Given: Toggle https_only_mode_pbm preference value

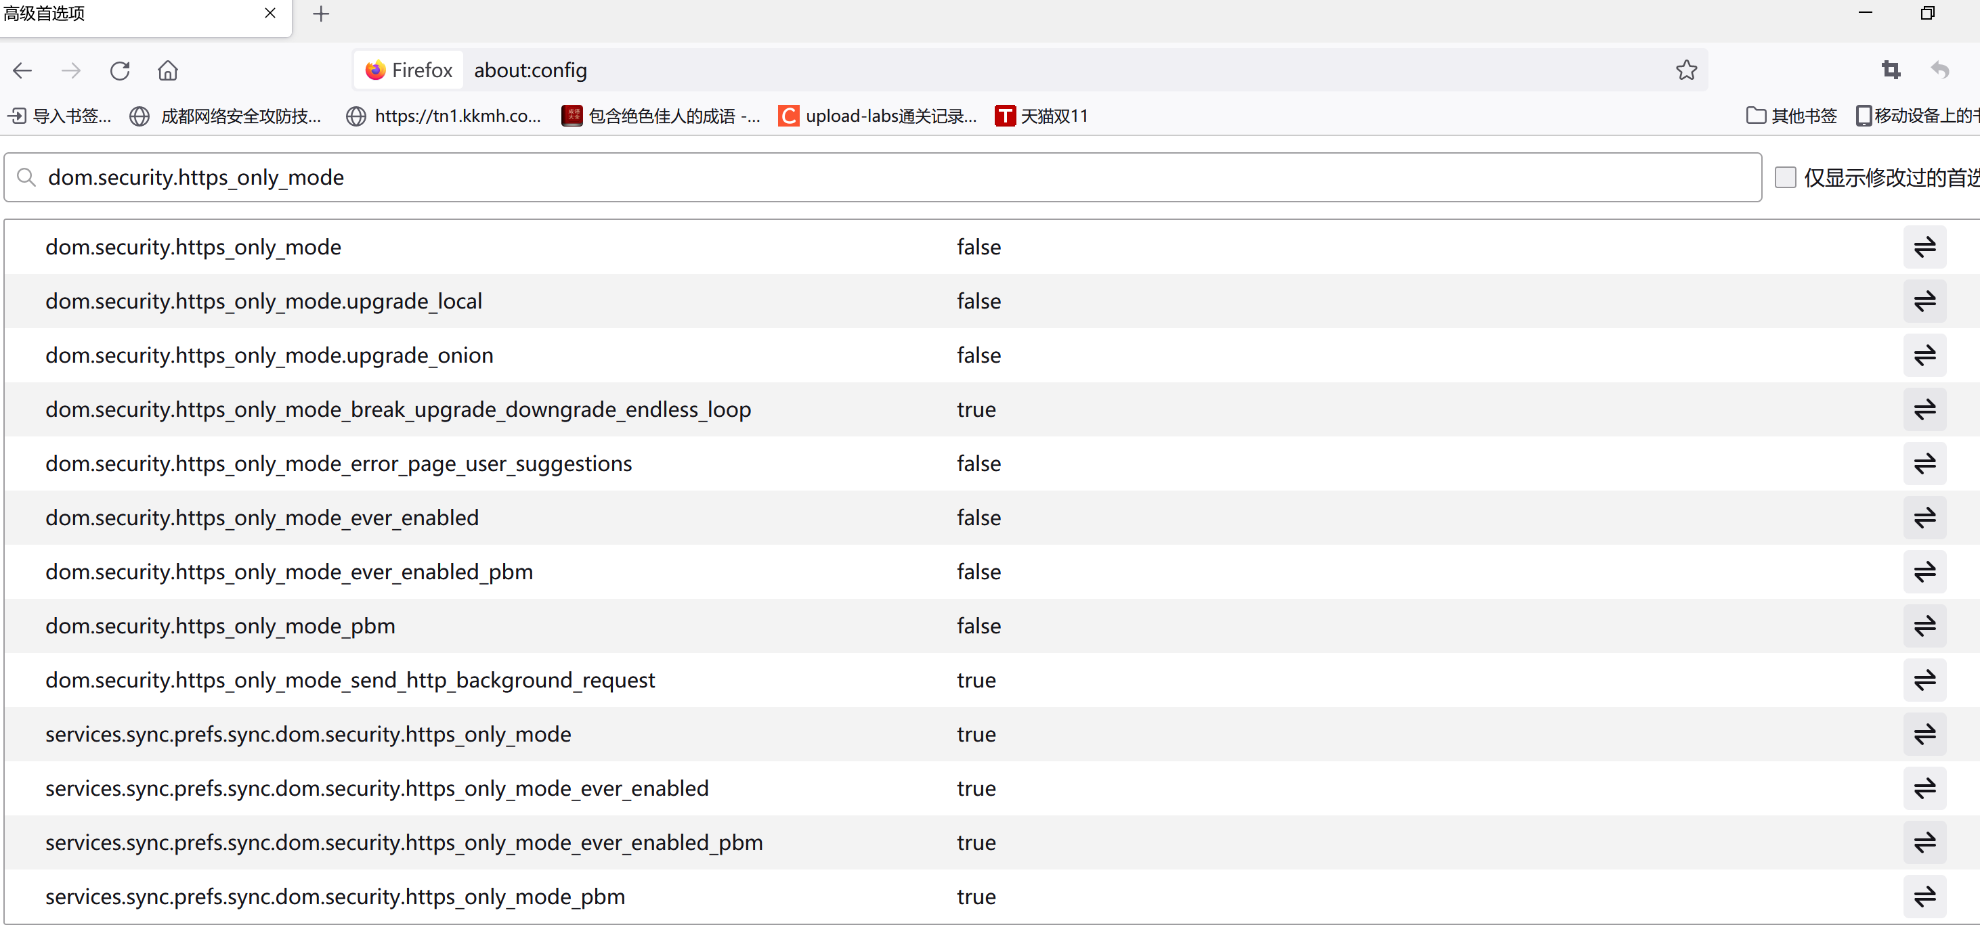Looking at the screenshot, I should click(1924, 626).
